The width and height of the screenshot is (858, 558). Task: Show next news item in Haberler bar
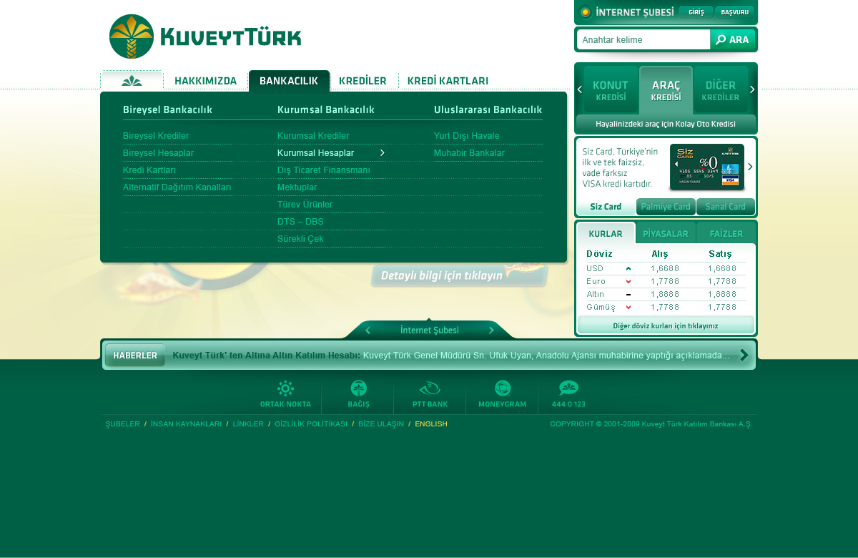click(744, 355)
